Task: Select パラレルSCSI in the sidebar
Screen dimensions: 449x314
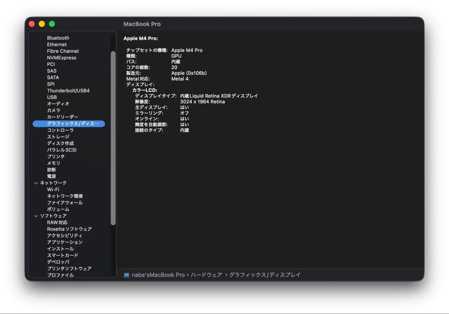Action: [x=62, y=150]
